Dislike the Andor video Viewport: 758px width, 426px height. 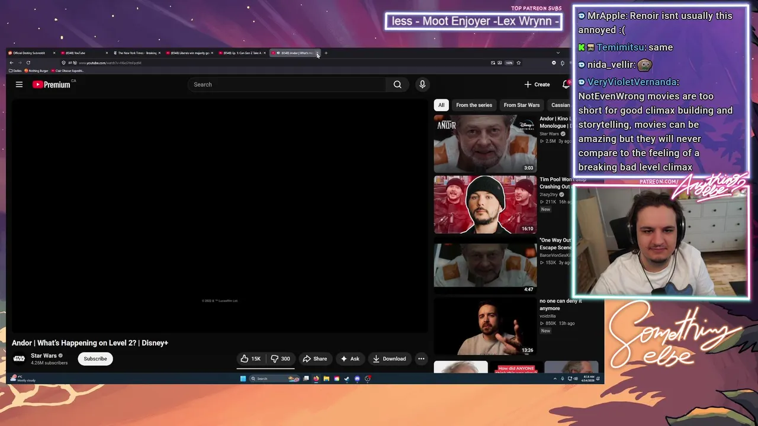[x=281, y=359]
